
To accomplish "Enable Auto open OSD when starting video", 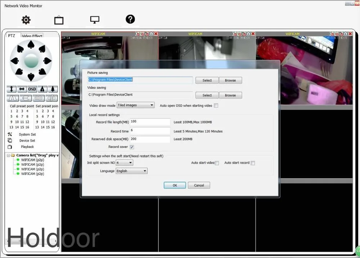I will pos(216,106).
